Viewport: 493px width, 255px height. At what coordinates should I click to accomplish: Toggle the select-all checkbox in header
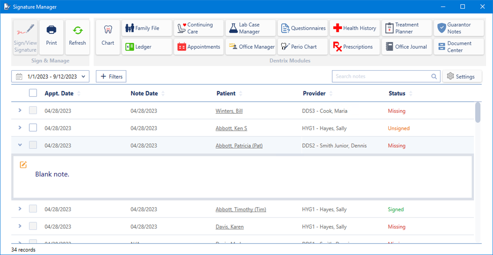[x=33, y=93]
